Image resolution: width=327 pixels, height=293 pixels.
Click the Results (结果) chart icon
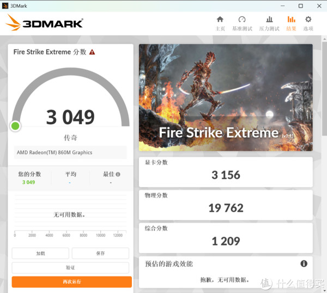(291, 20)
